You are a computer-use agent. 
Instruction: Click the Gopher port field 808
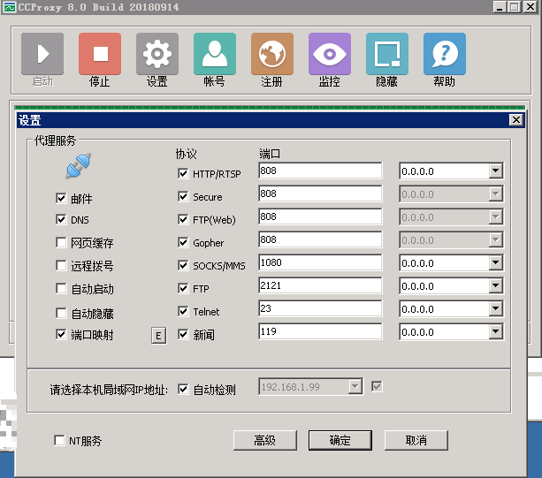pyautogui.click(x=320, y=239)
